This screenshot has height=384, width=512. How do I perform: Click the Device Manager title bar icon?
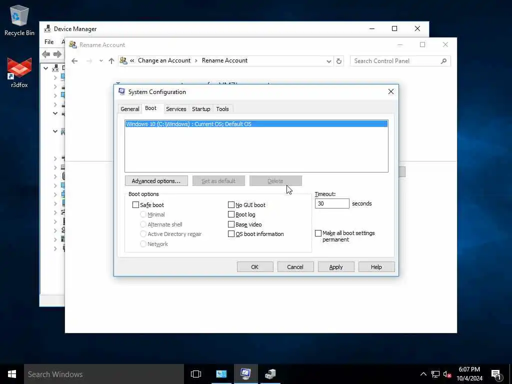(47, 28)
